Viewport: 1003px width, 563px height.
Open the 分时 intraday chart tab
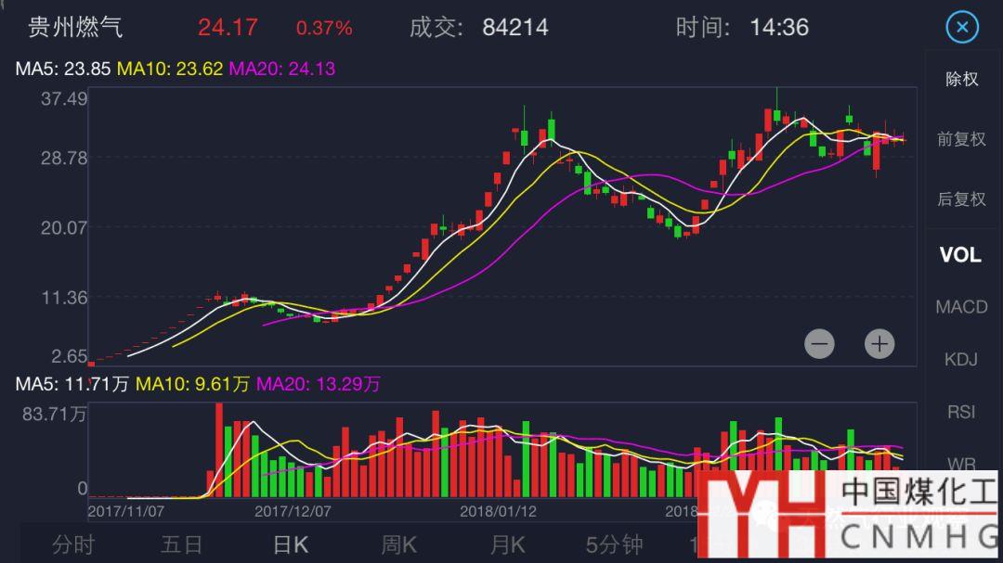click(x=73, y=544)
